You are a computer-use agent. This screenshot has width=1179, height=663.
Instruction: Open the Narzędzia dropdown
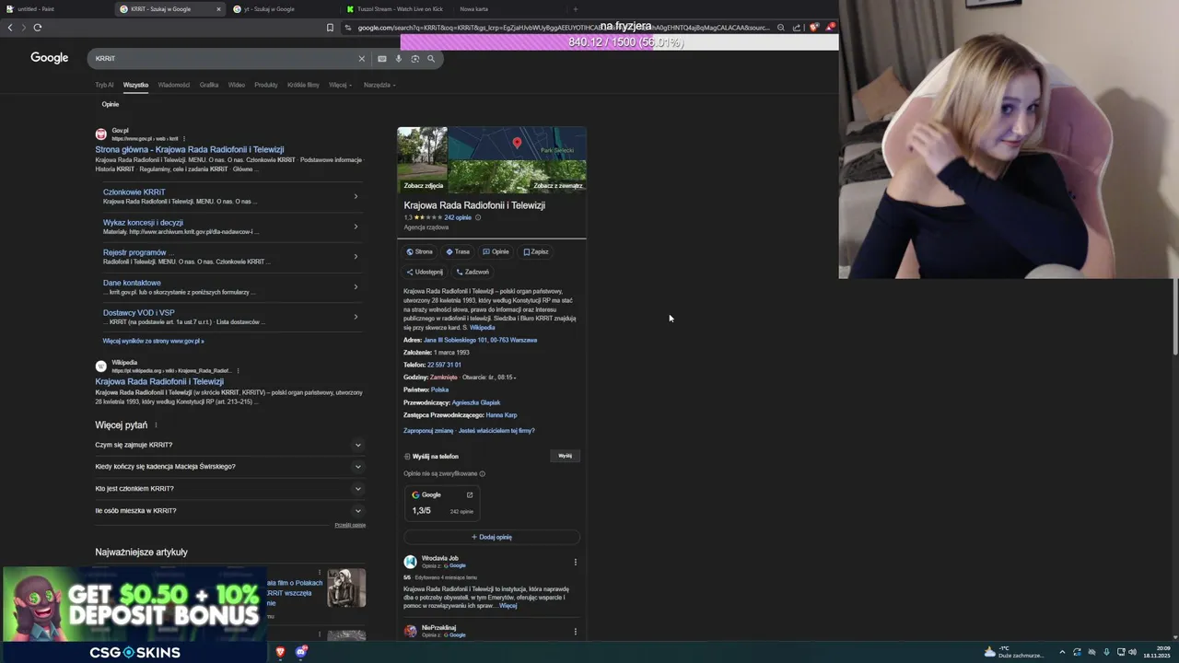(379, 85)
